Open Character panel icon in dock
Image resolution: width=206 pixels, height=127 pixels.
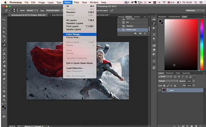click(154, 35)
